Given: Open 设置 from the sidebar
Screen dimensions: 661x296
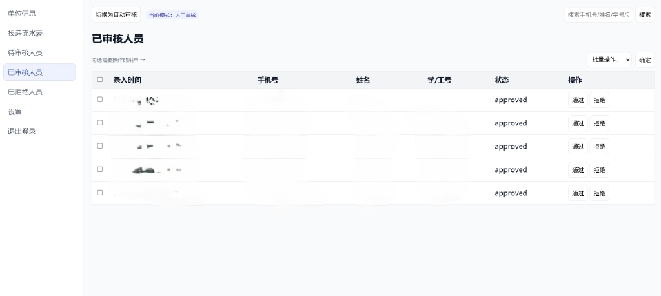Looking at the screenshot, I should (x=15, y=112).
